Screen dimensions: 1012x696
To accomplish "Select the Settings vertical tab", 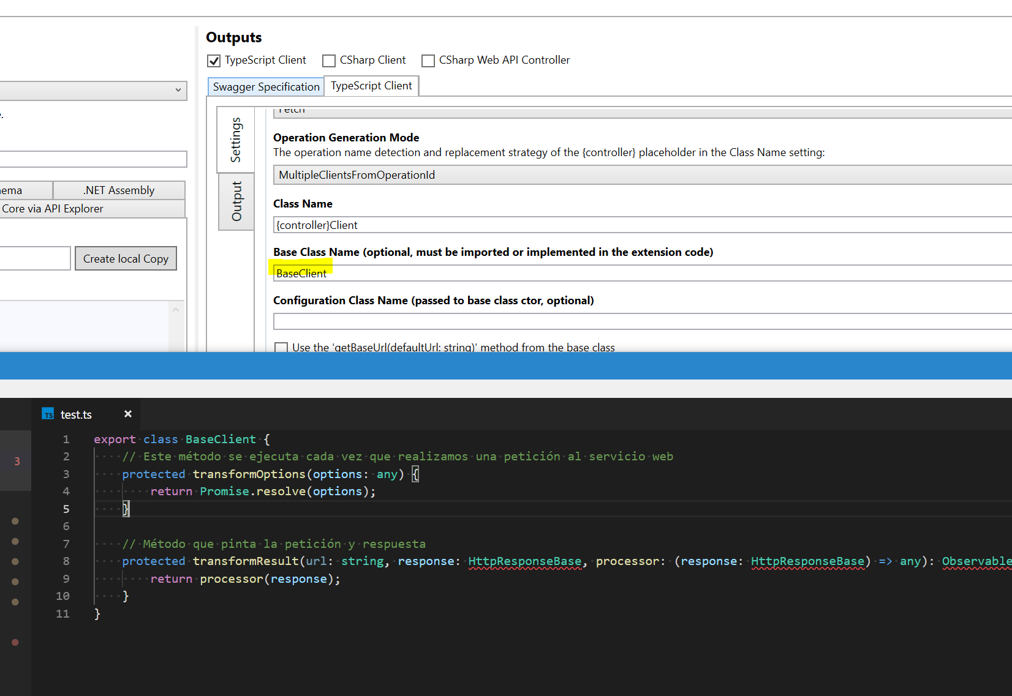I will (236, 140).
